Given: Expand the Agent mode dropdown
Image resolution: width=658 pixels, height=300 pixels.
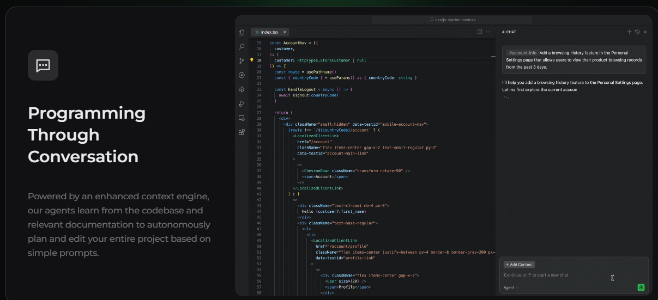Looking at the screenshot, I should [511, 287].
